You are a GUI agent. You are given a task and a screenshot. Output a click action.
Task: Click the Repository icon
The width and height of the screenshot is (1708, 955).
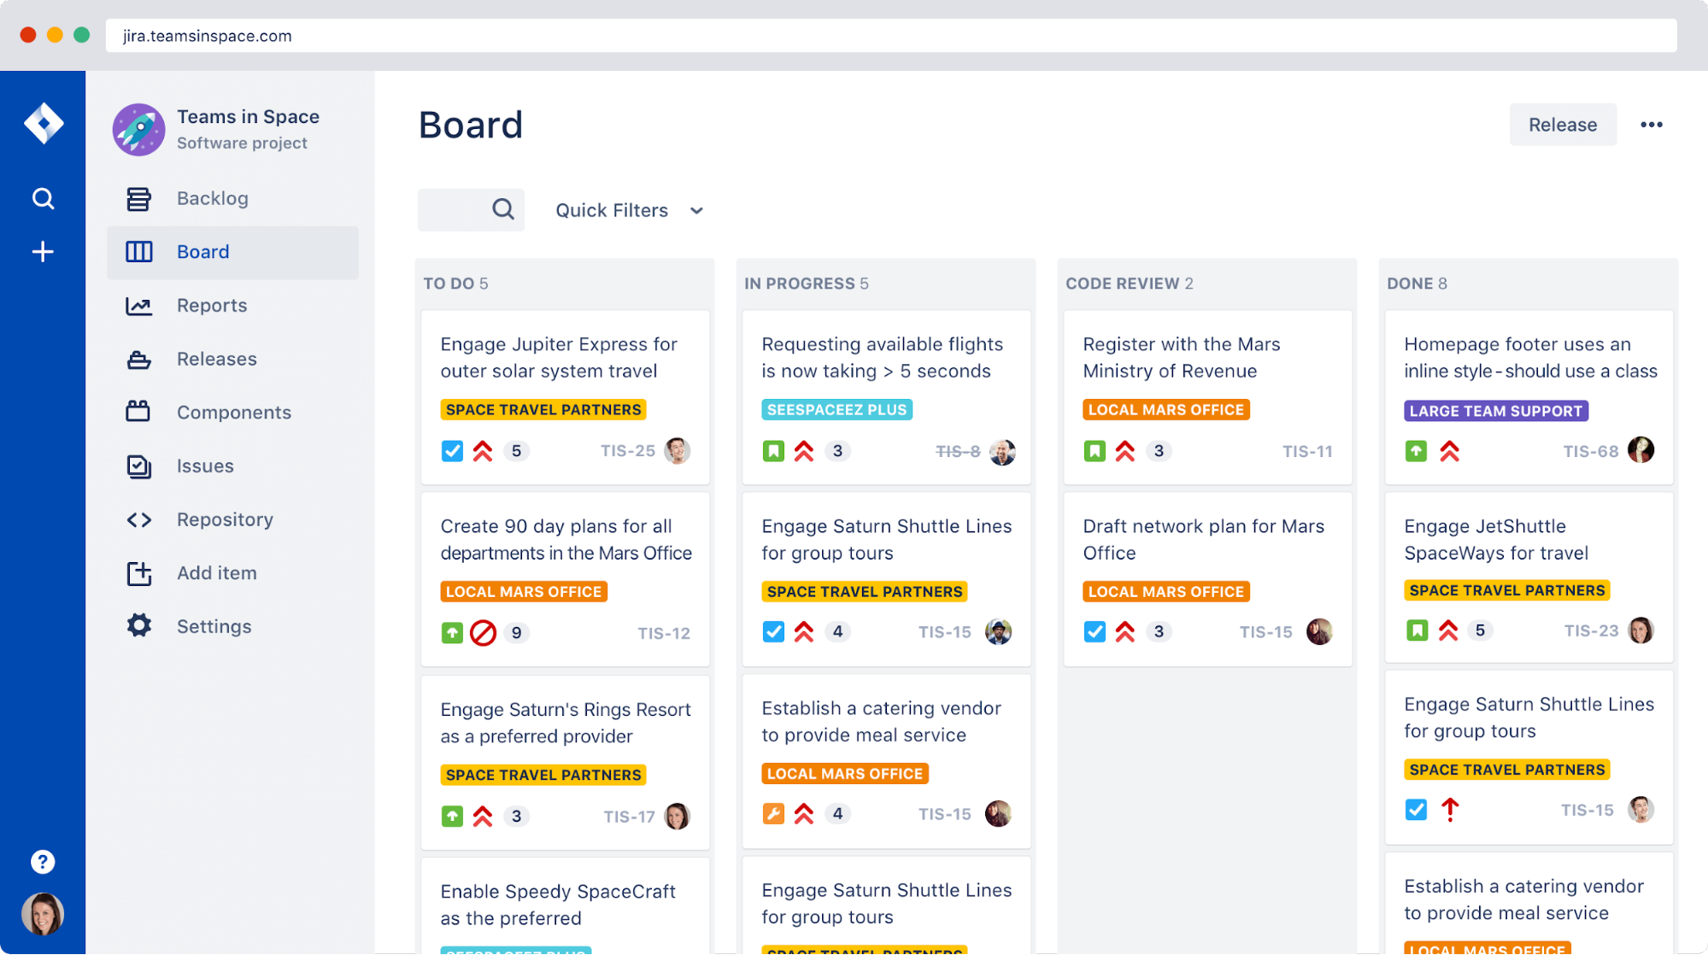(x=138, y=519)
